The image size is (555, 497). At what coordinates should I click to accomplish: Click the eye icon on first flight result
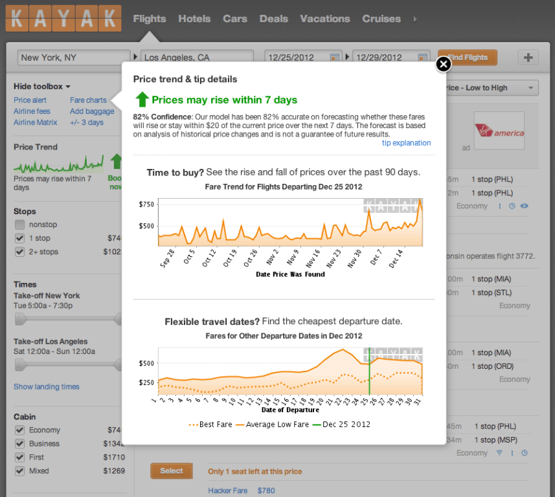(524, 206)
